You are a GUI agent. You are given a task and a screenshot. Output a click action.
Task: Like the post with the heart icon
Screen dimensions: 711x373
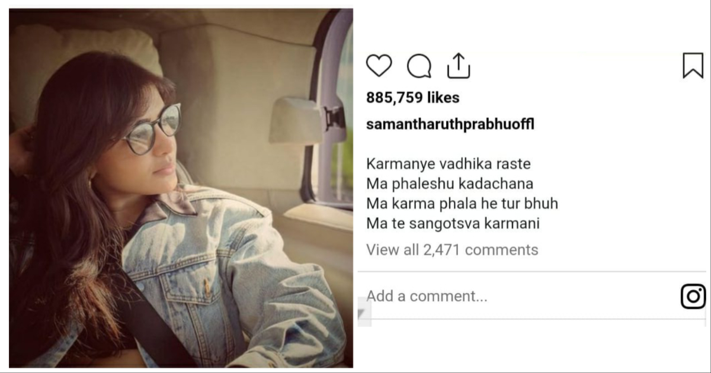tap(379, 66)
